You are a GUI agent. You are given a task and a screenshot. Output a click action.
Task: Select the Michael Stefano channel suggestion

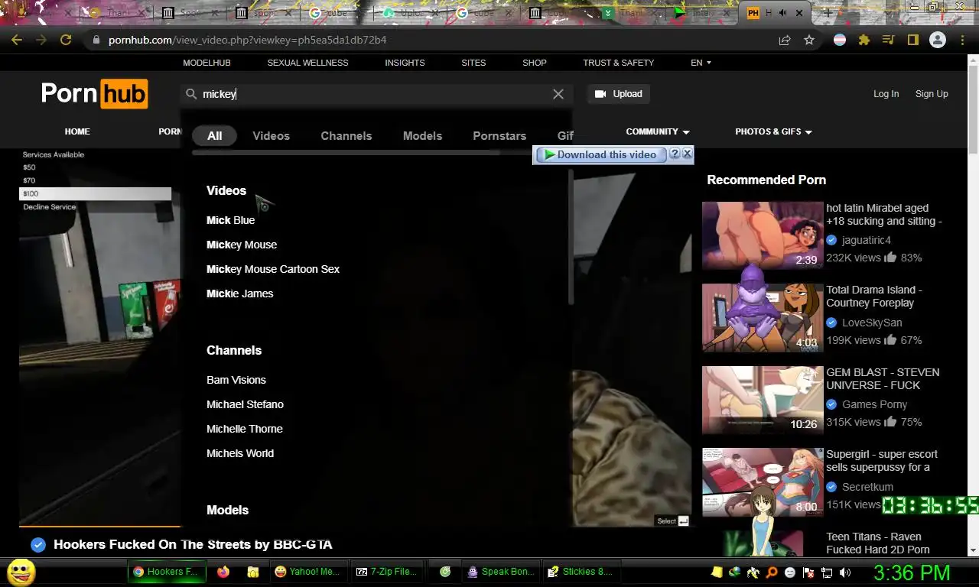245,404
